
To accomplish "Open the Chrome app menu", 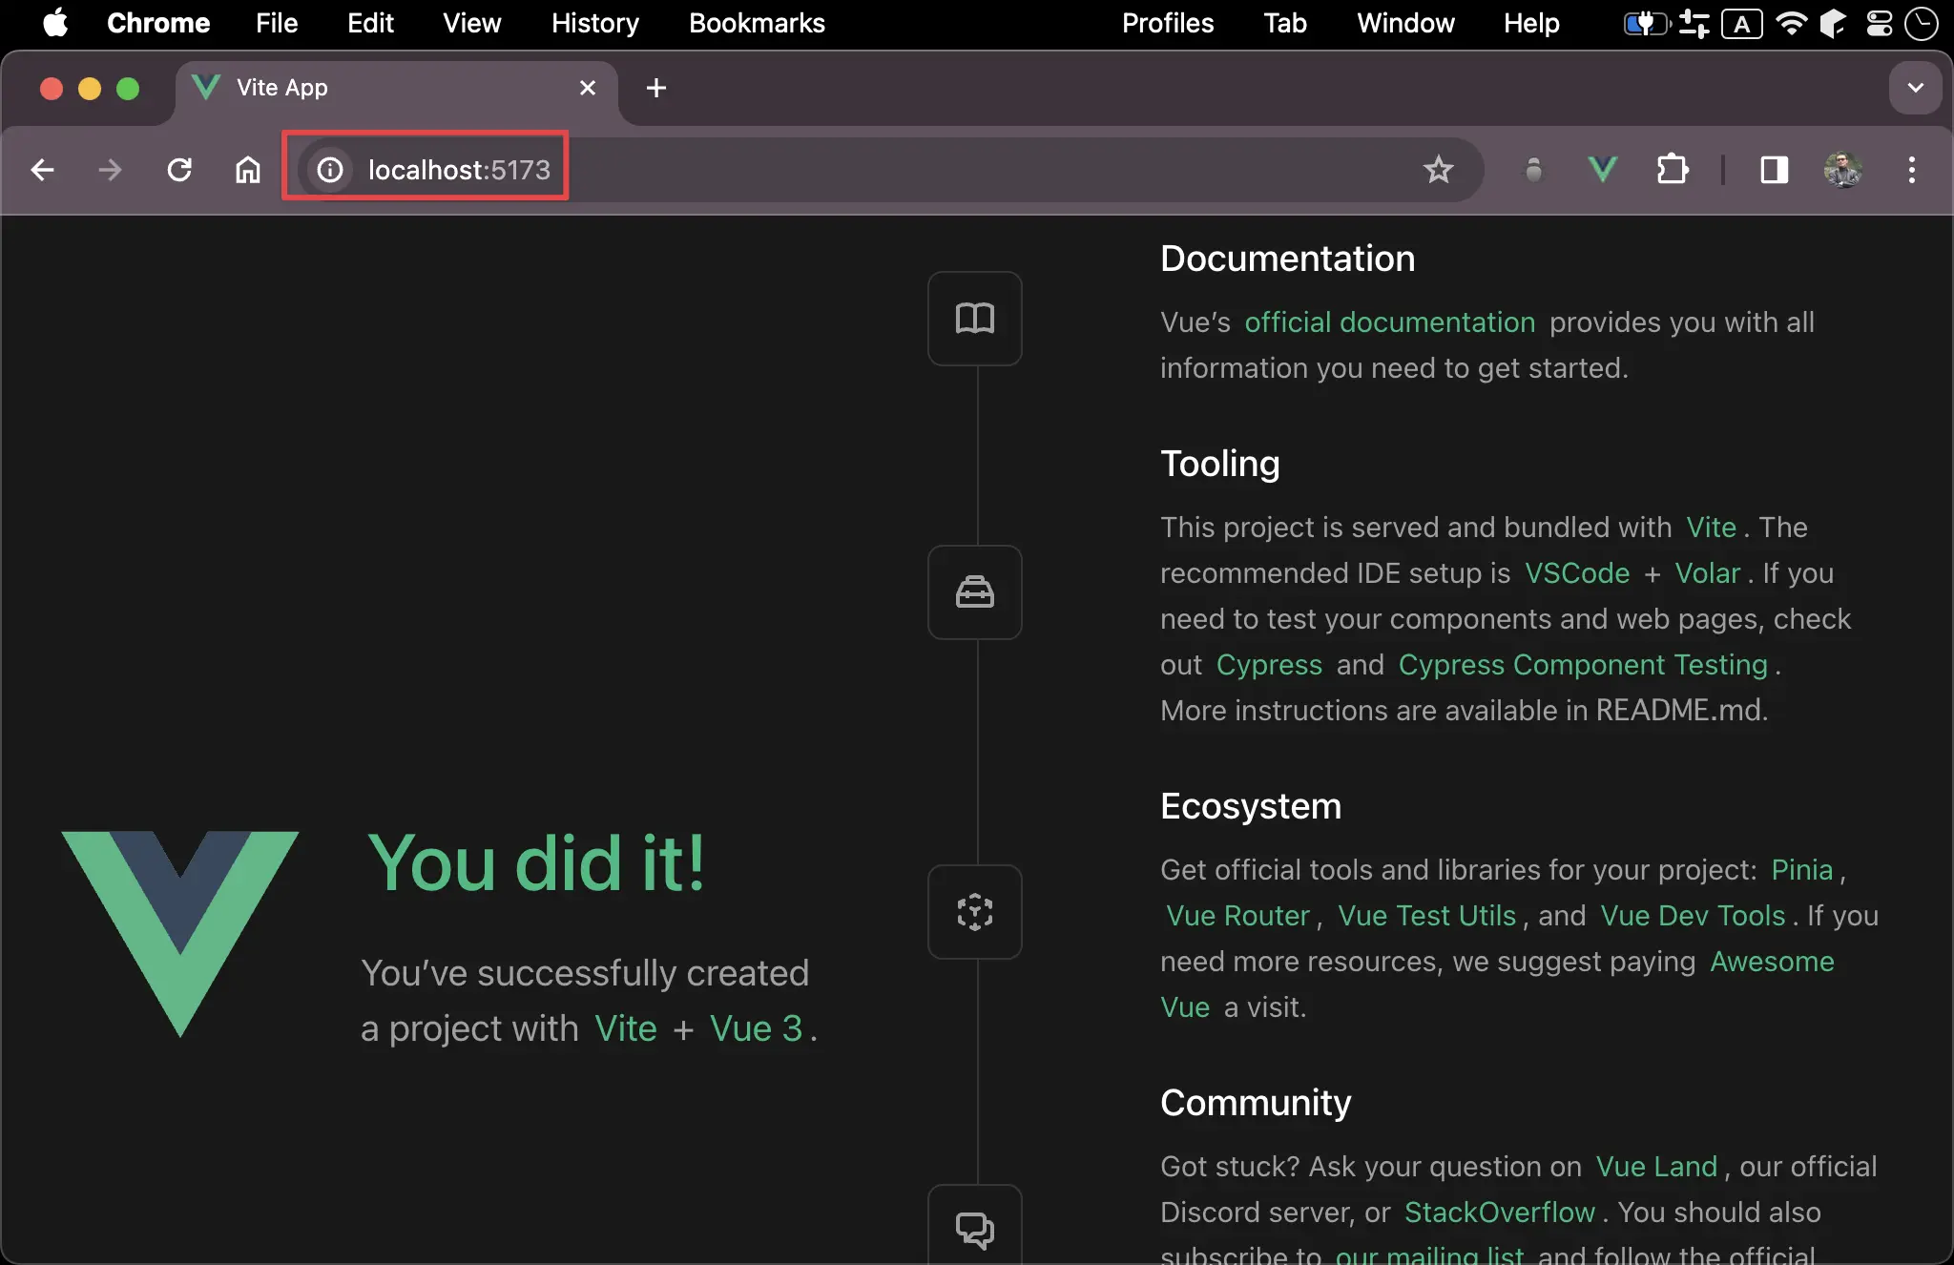I will pos(158,23).
